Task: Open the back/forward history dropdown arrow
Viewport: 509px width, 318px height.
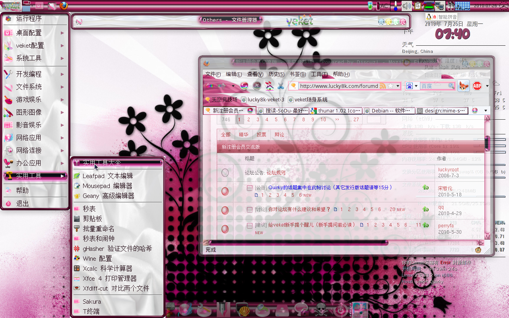Action: coord(233,86)
